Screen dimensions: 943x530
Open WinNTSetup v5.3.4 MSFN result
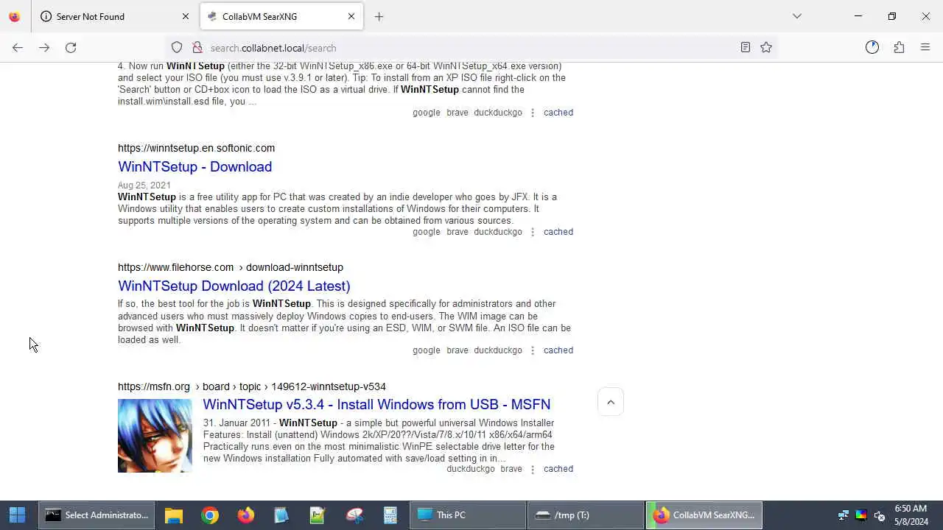click(x=376, y=404)
